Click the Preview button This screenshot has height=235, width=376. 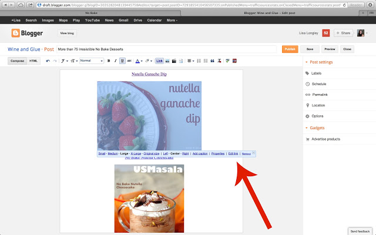330,49
